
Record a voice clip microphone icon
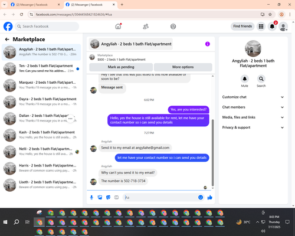[91, 198]
